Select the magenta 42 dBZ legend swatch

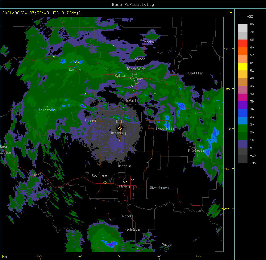tap(243, 97)
